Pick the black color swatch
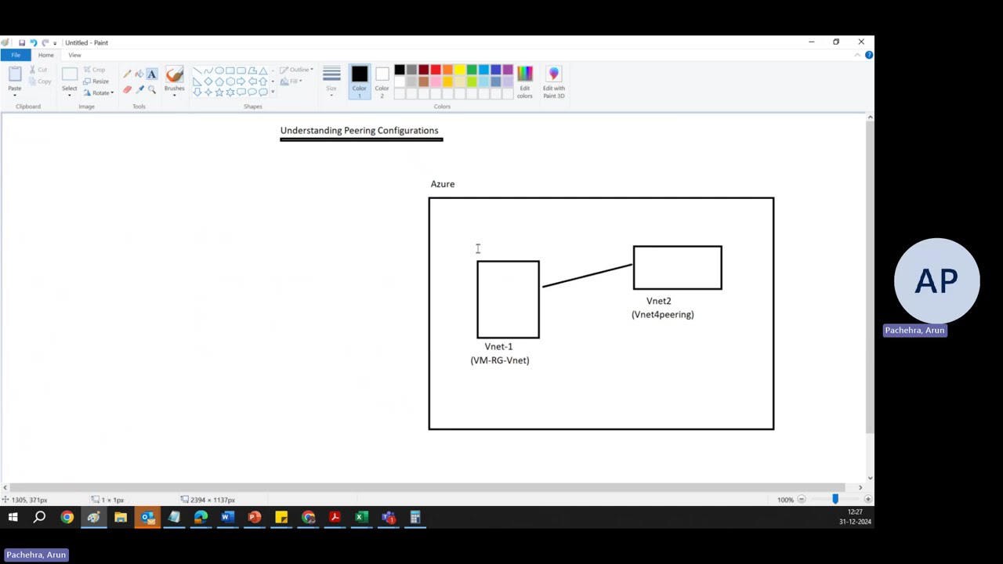Screen dimensions: 1003x564 (x=400, y=70)
